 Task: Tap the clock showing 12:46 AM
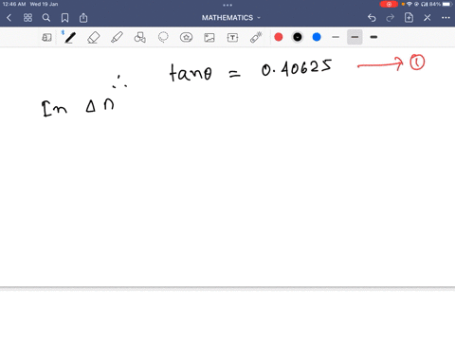coord(14,4)
